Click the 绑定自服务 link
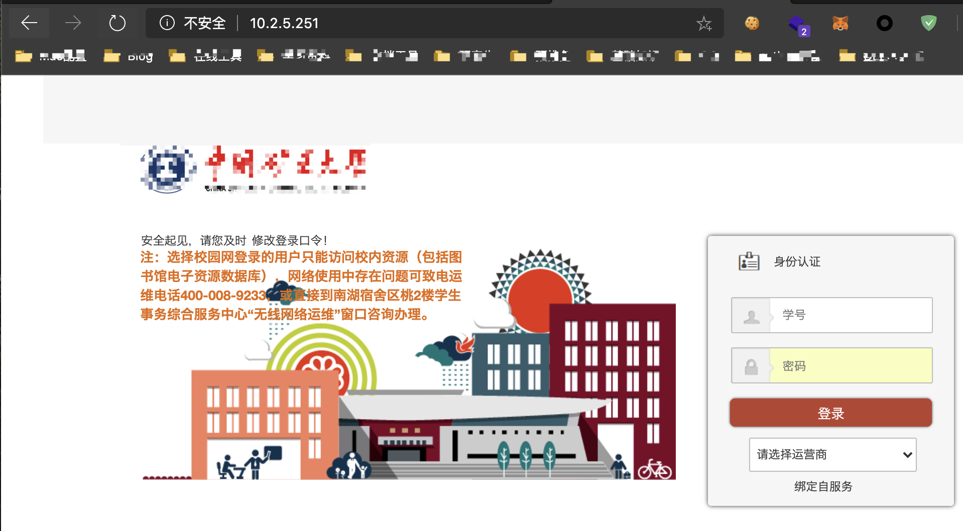Viewport: 963px width, 531px height. point(823,486)
